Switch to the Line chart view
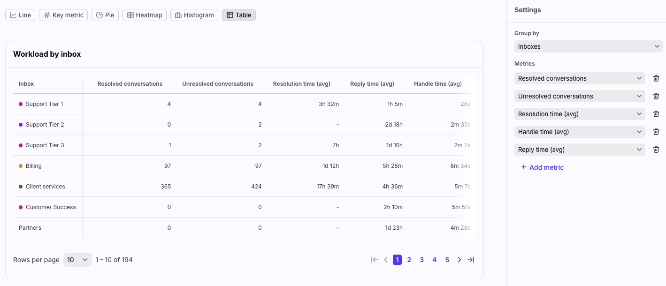Image resolution: width=666 pixels, height=286 pixels. (x=20, y=15)
